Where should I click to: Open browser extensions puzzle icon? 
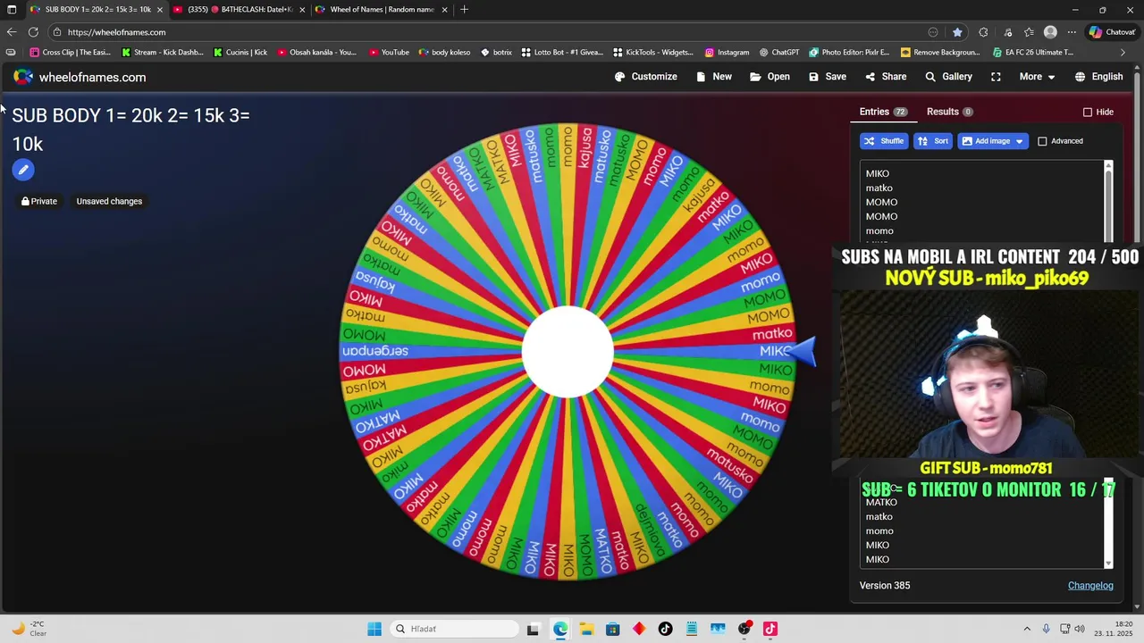983,32
